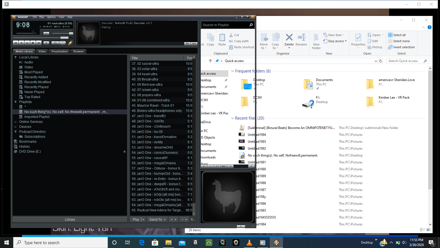Toggle shuffle in Winamp
The width and height of the screenshot is (440, 248).
click(56, 43)
